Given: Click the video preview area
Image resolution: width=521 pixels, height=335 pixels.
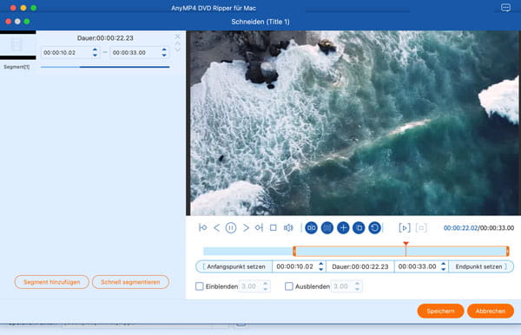Looking at the screenshot, I should click(353, 123).
